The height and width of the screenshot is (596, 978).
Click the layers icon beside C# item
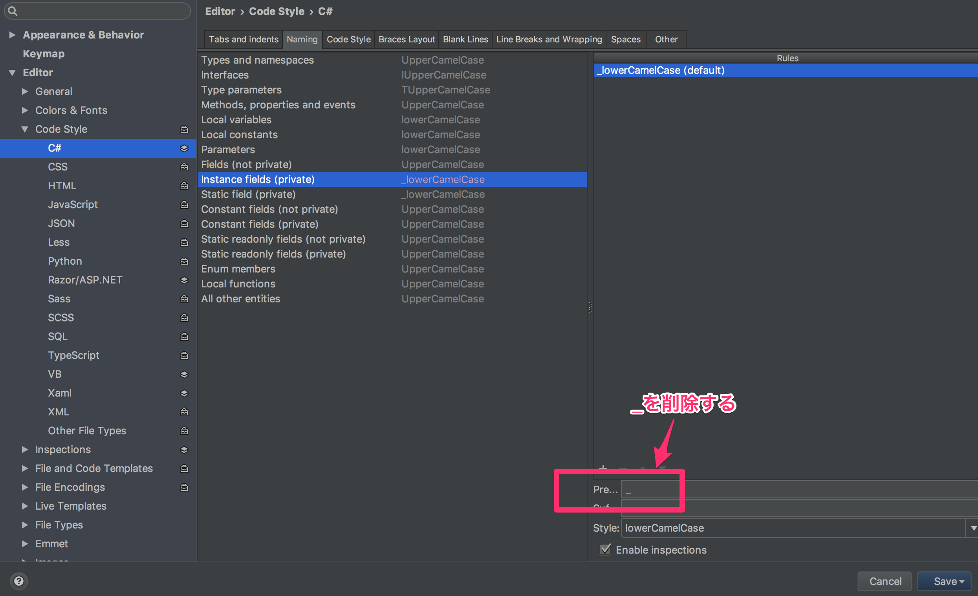click(x=184, y=148)
